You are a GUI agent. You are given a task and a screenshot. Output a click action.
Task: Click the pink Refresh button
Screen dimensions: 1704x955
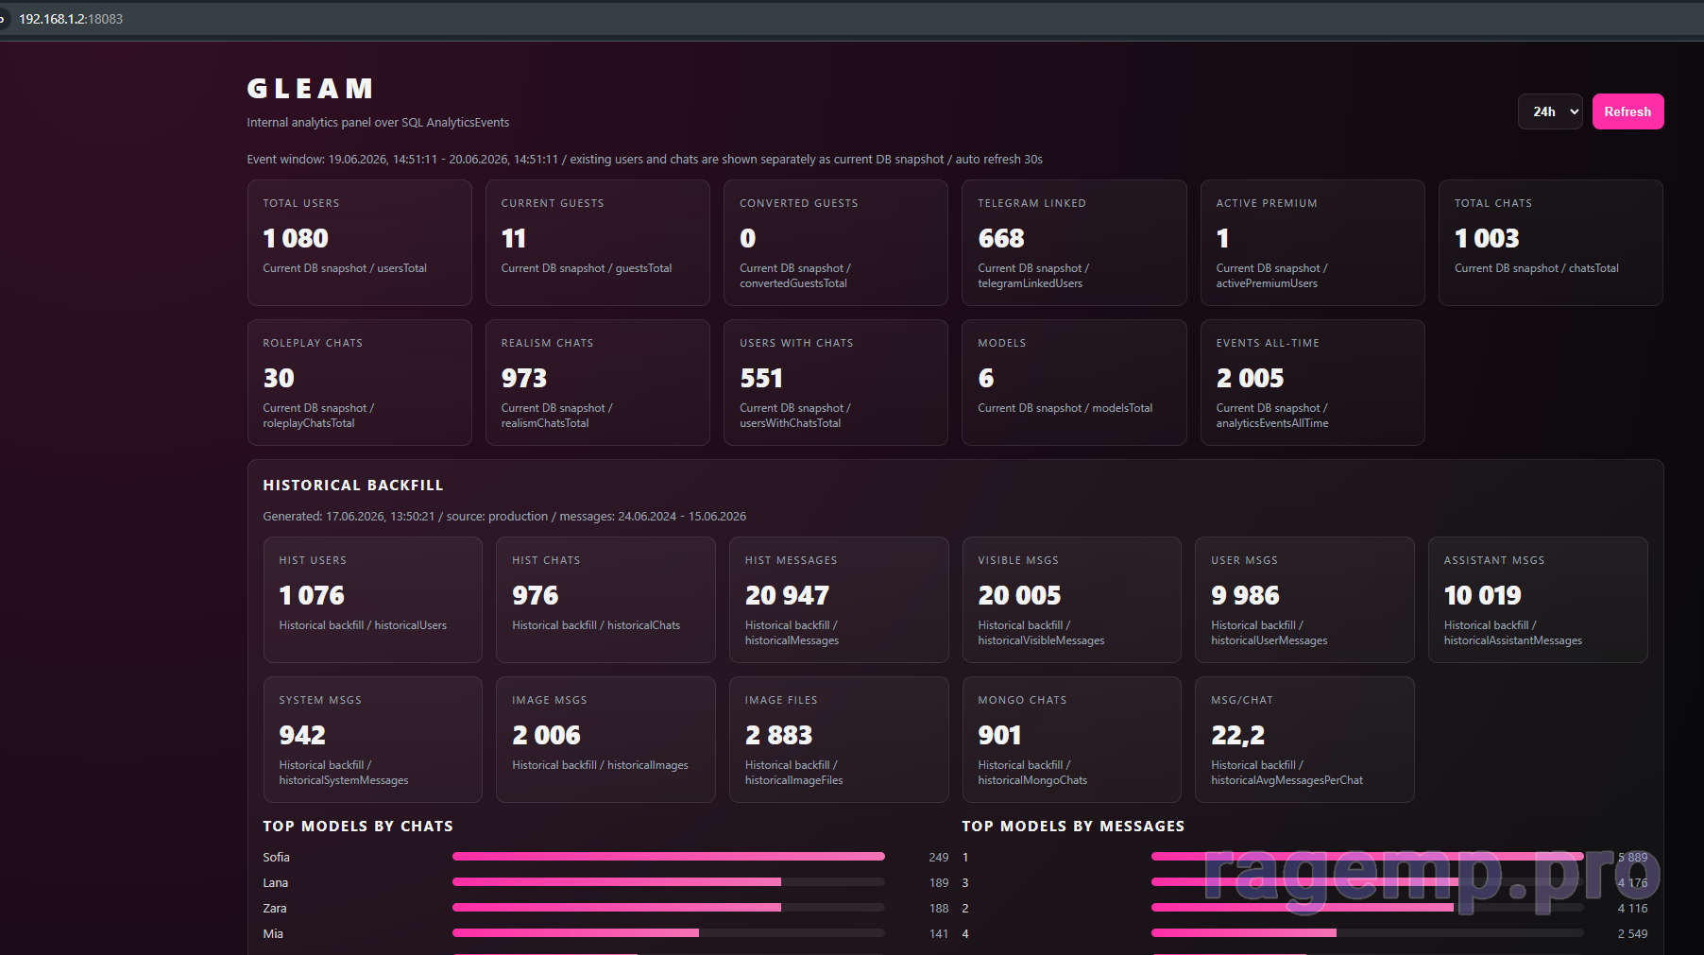click(x=1627, y=111)
